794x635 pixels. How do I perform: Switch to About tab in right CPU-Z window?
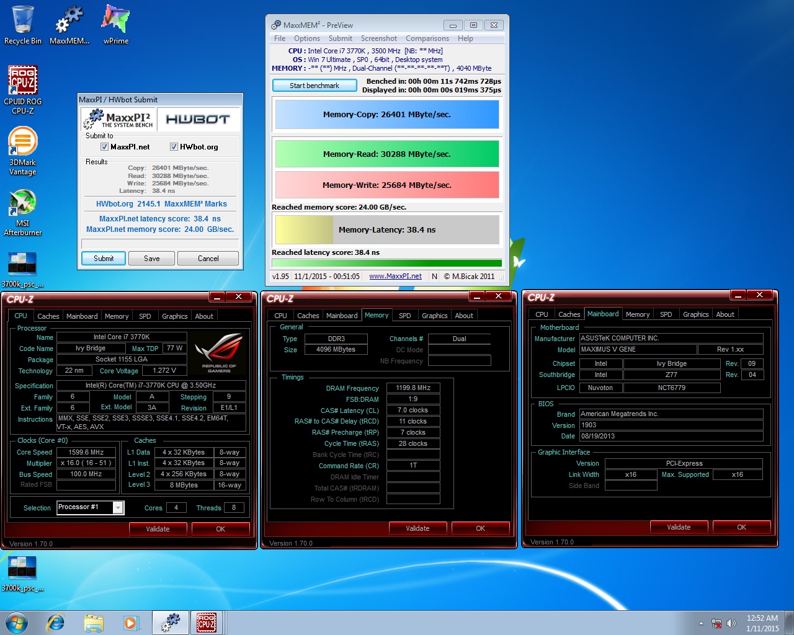coord(725,314)
